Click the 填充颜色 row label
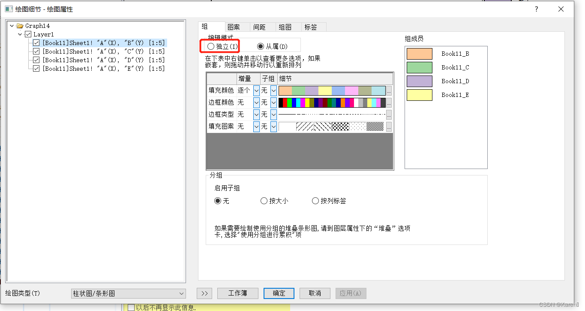585x311 pixels. click(x=221, y=91)
